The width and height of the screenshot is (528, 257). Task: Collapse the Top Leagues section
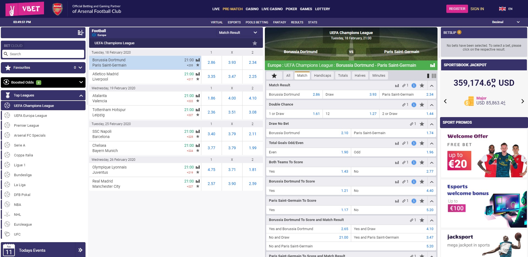[81, 95]
